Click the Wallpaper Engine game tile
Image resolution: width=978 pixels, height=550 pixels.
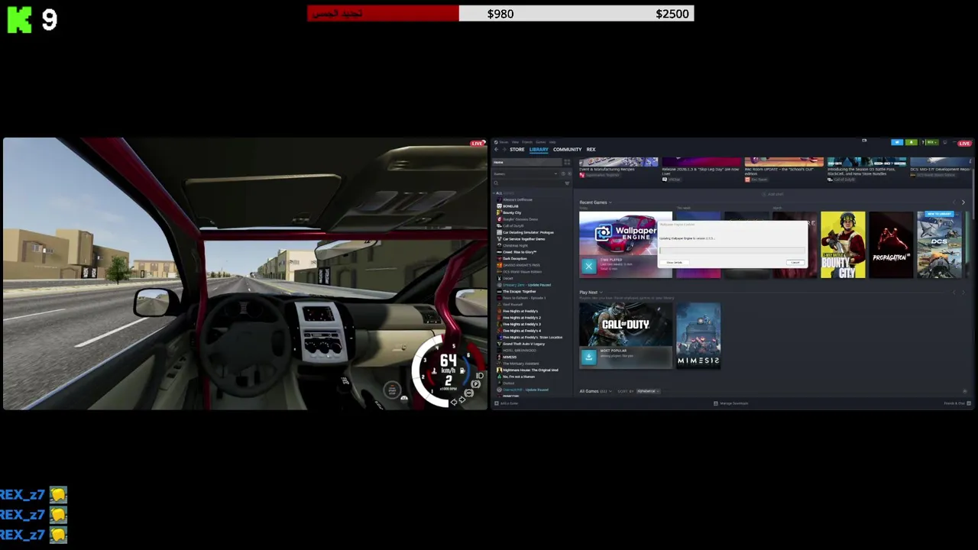tap(626, 244)
